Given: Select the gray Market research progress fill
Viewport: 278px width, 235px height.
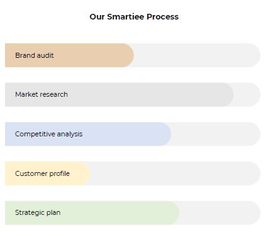Looking at the screenshot, I should click(x=120, y=95).
